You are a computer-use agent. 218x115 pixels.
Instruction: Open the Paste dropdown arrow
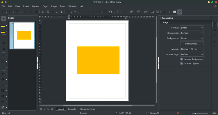point(57,12)
